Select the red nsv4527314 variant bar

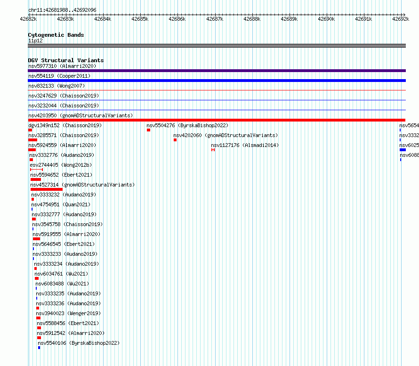[x=47, y=189]
